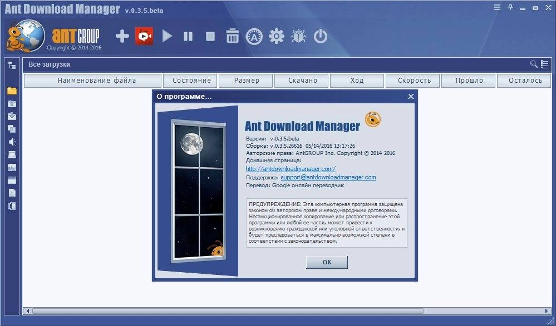This screenshot has width=556, height=326.
Task: Select the images picture category icon
Action: tap(12, 167)
